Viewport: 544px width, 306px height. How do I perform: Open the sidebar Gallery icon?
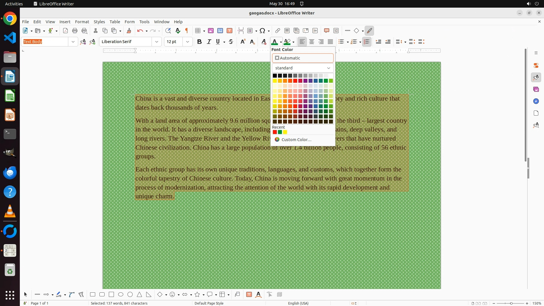[x=536, y=90]
